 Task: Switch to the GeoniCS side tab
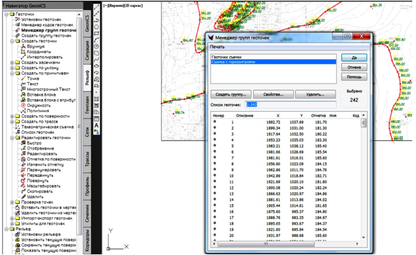click(88, 24)
